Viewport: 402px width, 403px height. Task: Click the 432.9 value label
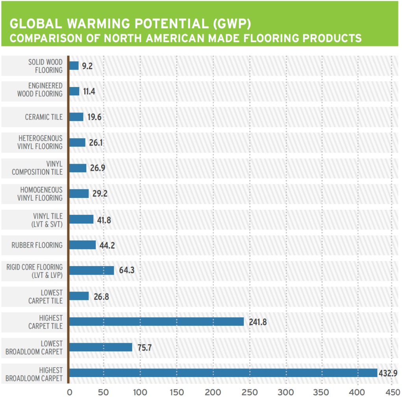coord(388,373)
